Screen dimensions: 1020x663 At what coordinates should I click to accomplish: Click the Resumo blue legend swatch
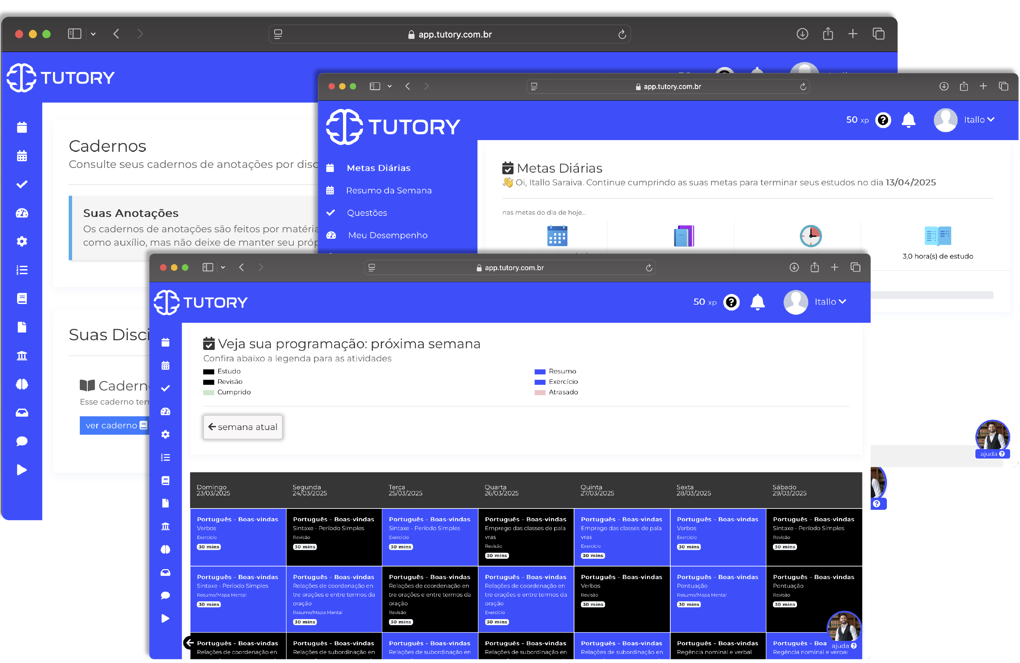pyautogui.click(x=540, y=371)
